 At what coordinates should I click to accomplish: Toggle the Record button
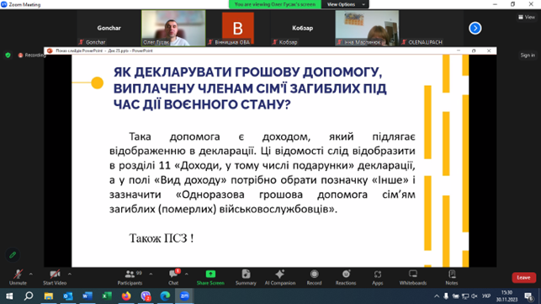point(314,277)
